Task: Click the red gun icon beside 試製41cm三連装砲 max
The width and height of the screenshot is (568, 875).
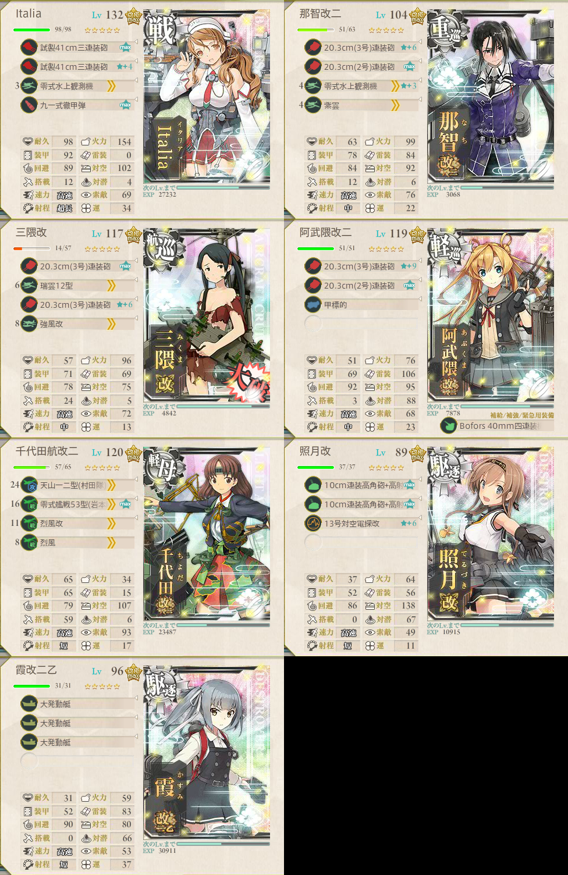Action: [x=29, y=47]
